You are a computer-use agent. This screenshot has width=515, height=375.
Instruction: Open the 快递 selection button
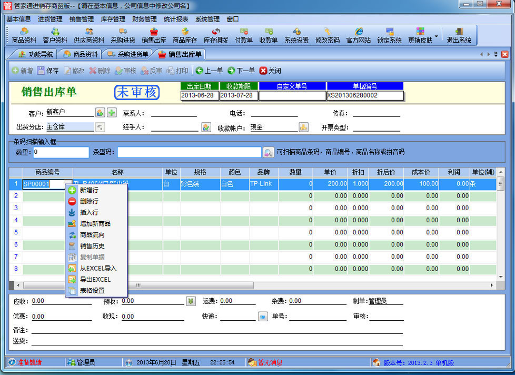tap(263, 317)
